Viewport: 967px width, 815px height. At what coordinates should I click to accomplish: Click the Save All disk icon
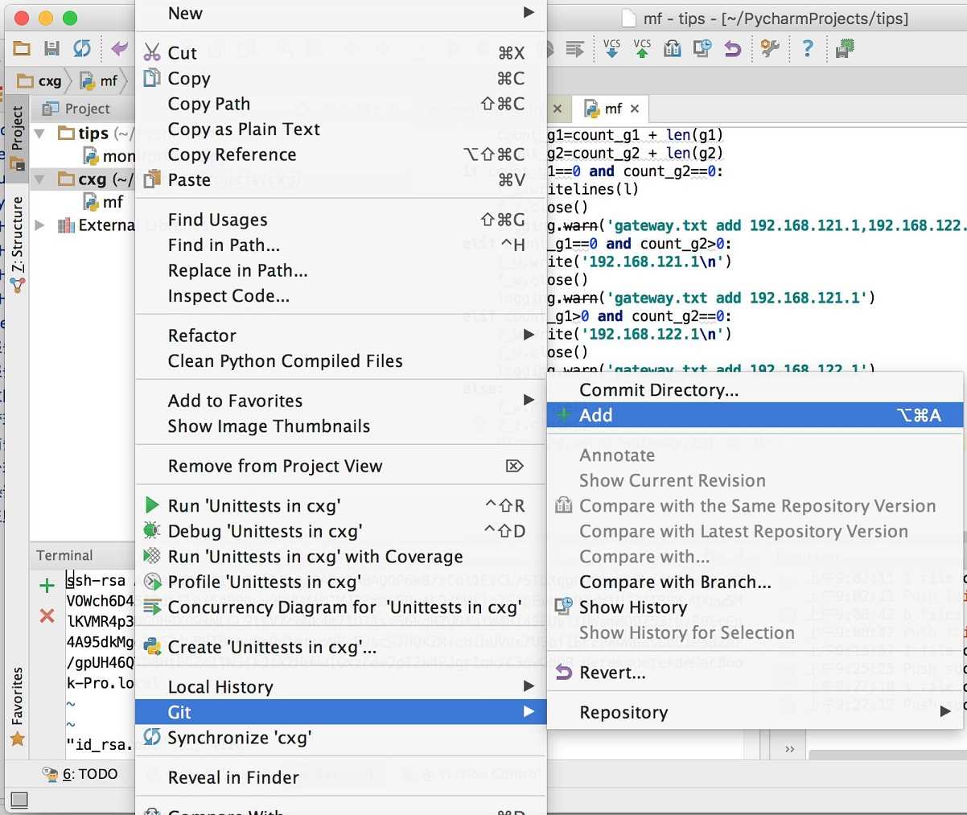[x=51, y=49]
